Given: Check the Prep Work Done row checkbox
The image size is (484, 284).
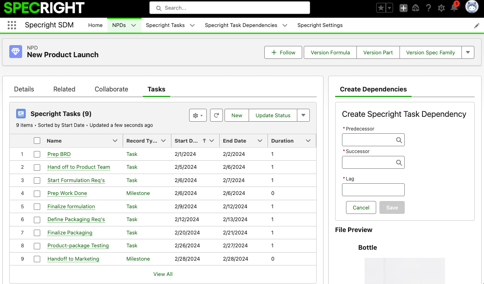Looking at the screenshot, I should click(37, 193).
